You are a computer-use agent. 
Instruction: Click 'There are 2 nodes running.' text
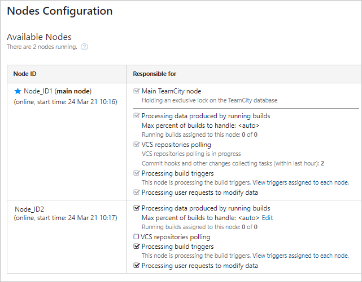(x=42, y=47)
